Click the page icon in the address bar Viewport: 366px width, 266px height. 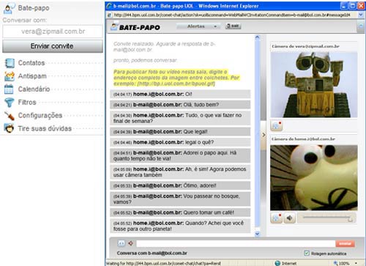click(x=110, y=15)
